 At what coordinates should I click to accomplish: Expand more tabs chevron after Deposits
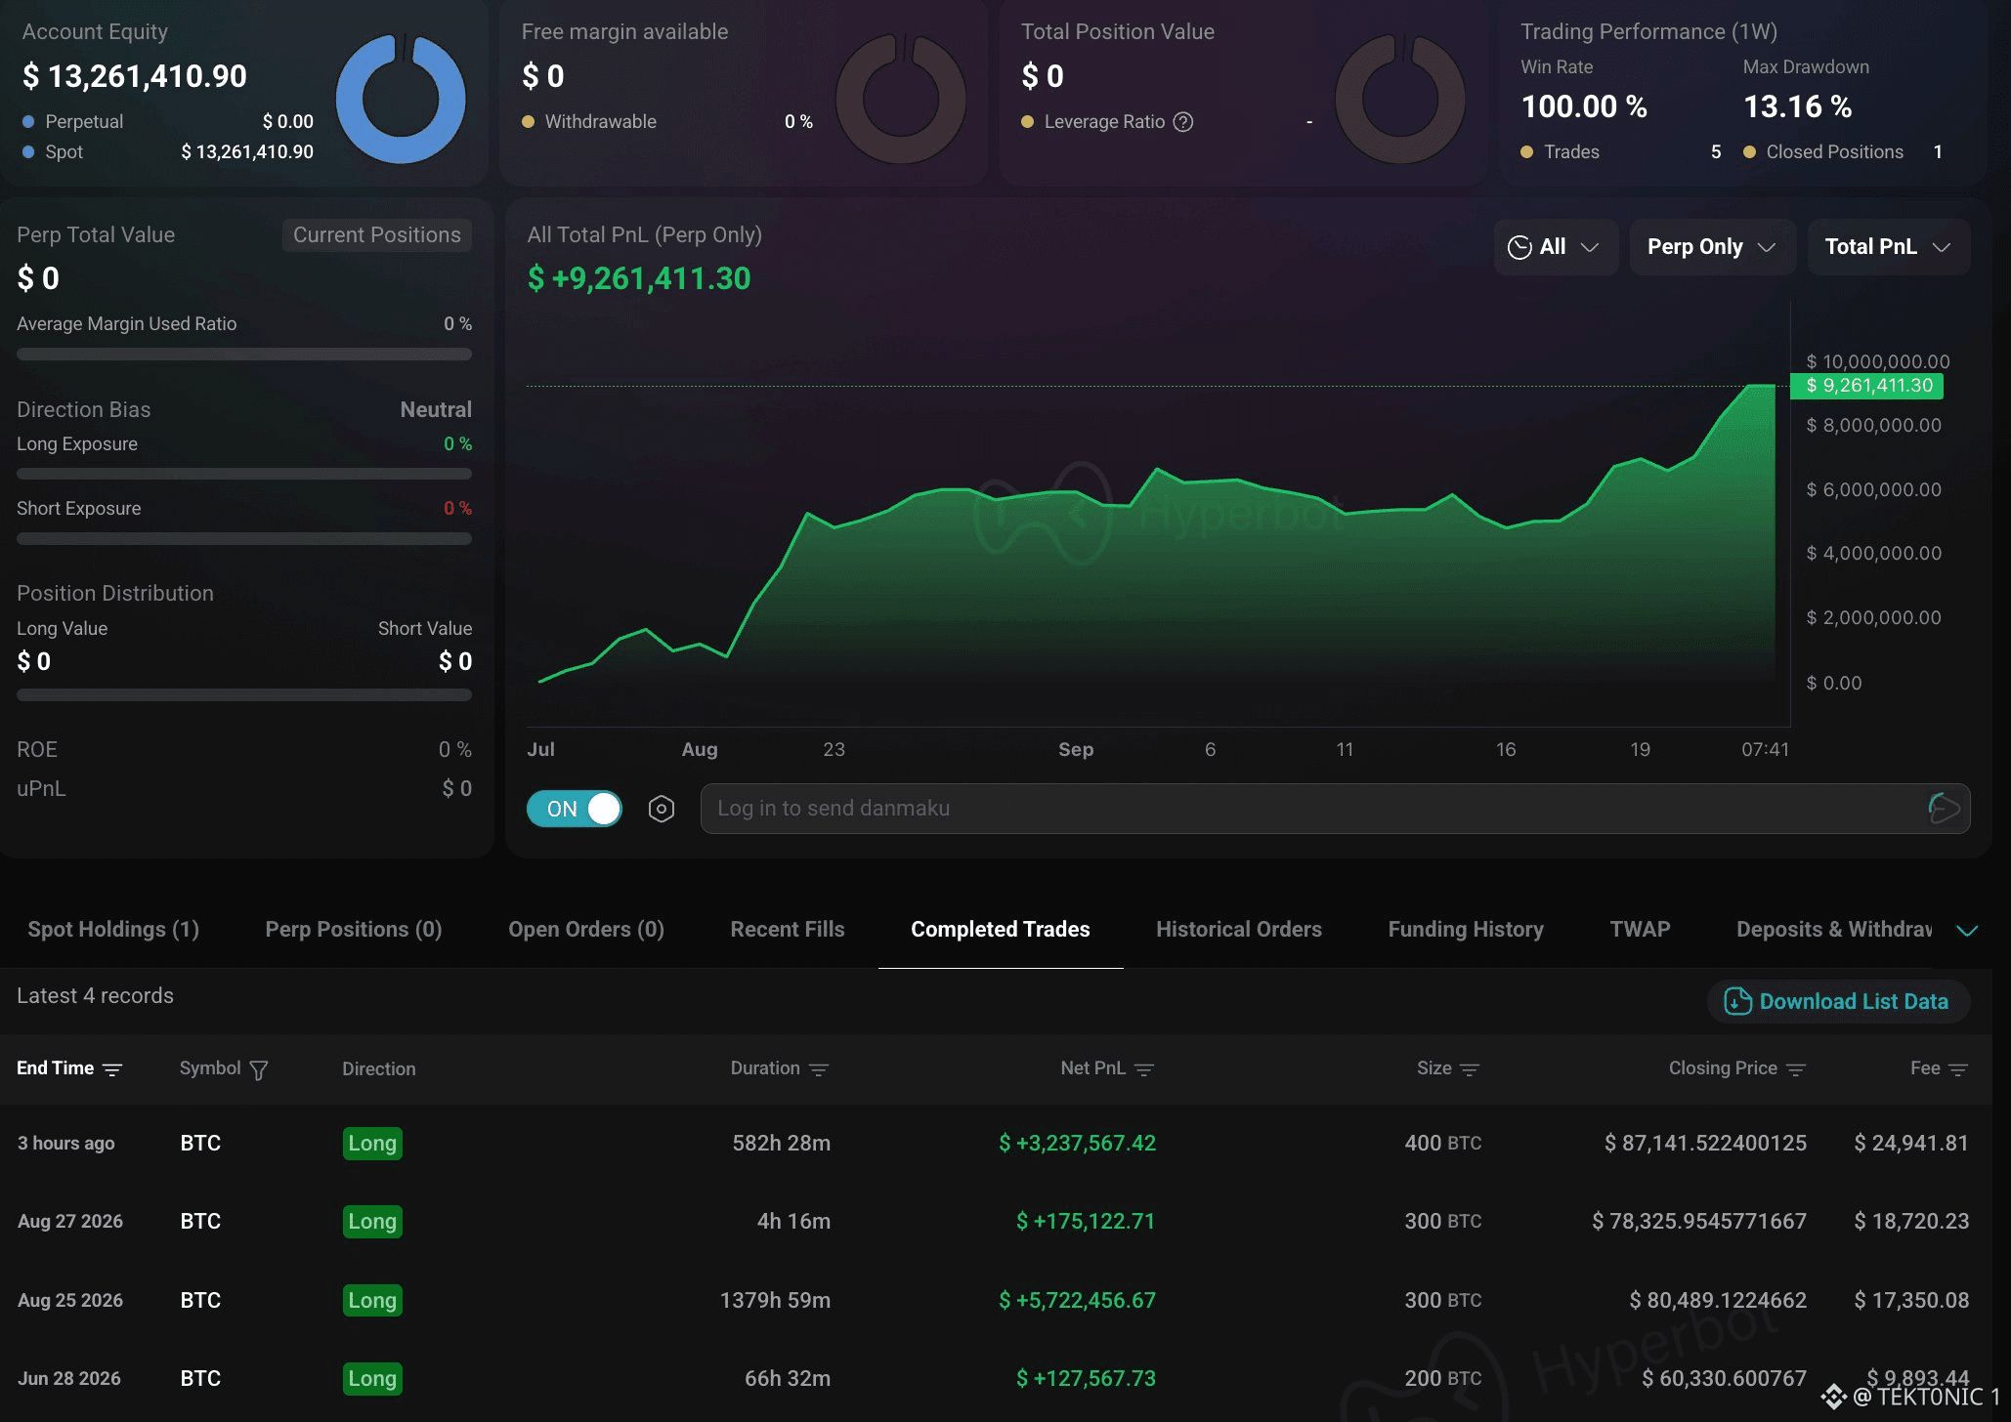[x=1967, y=931]
